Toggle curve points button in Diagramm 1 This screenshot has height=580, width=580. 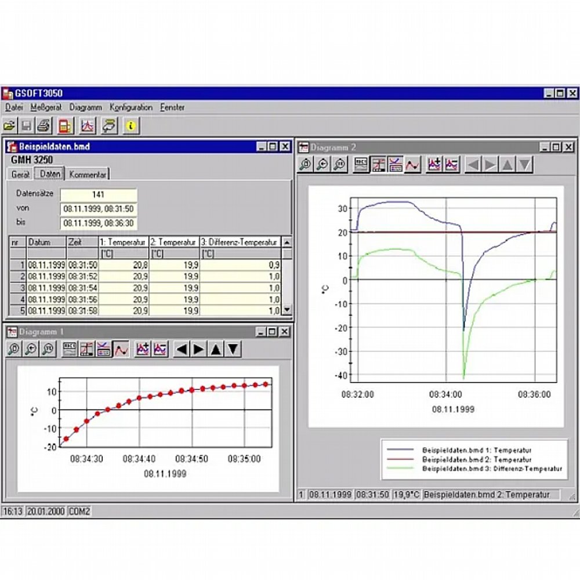click(121, 349)
